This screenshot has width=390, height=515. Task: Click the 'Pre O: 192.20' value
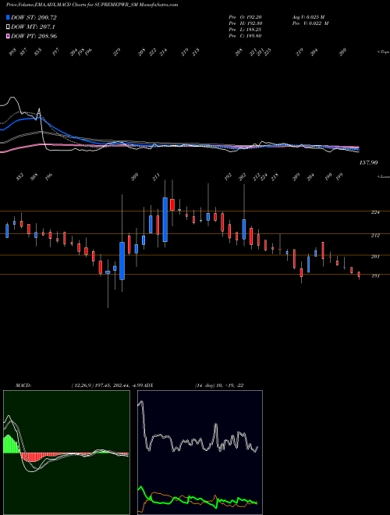(245, 17)
